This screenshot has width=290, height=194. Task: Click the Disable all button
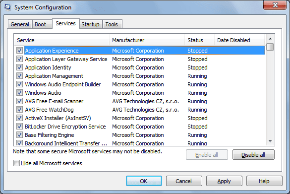click(253, 155)
